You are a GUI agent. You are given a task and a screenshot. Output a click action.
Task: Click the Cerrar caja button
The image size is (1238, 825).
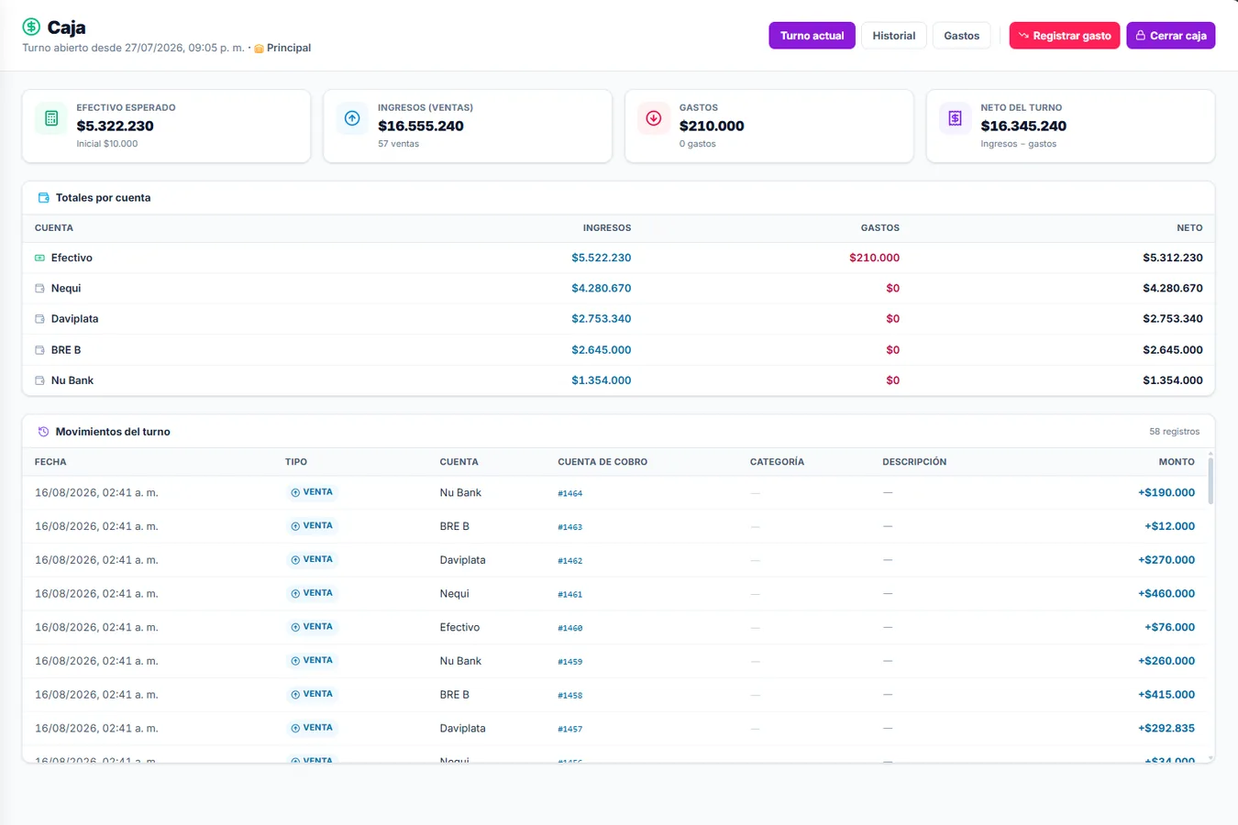tap(1171, 36)
